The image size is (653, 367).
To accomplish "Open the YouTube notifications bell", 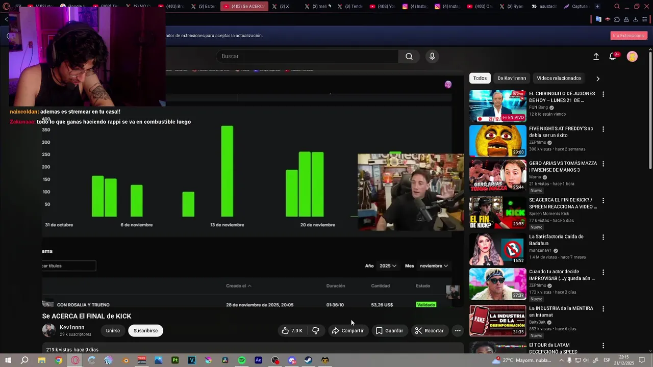I will click(x=613, y=57).
